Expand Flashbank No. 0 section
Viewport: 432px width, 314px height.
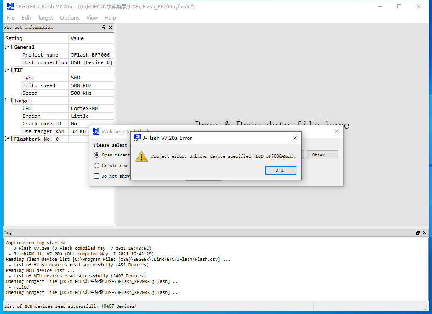[x=8, y=139]
